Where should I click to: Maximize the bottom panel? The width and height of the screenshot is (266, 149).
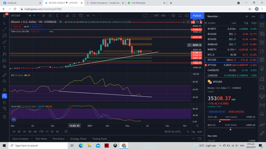tap(199, 139)
